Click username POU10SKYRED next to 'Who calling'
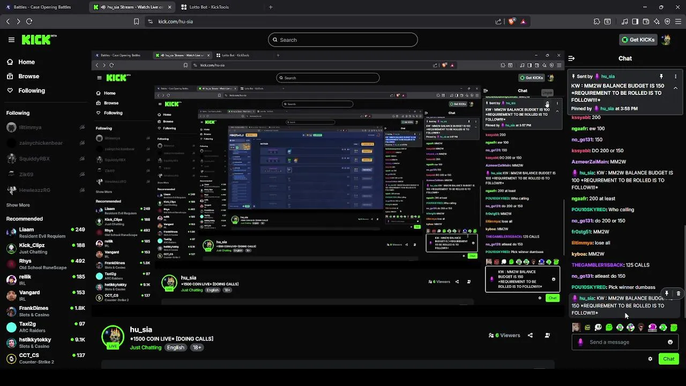The image size is (686, 386). (x=588, y=210)
